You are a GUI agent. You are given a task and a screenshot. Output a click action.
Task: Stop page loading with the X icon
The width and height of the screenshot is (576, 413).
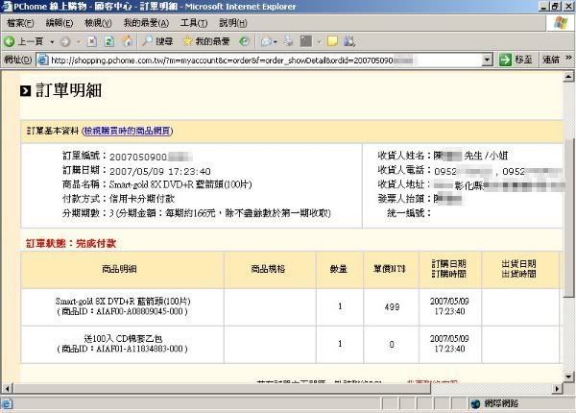[x=92, y=41]
